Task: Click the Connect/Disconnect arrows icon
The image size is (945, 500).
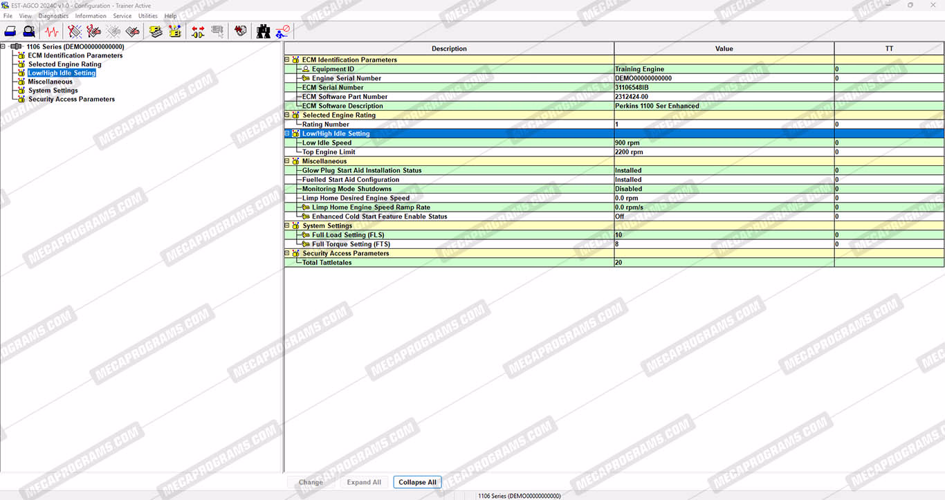Action: [x=198, y=31]
